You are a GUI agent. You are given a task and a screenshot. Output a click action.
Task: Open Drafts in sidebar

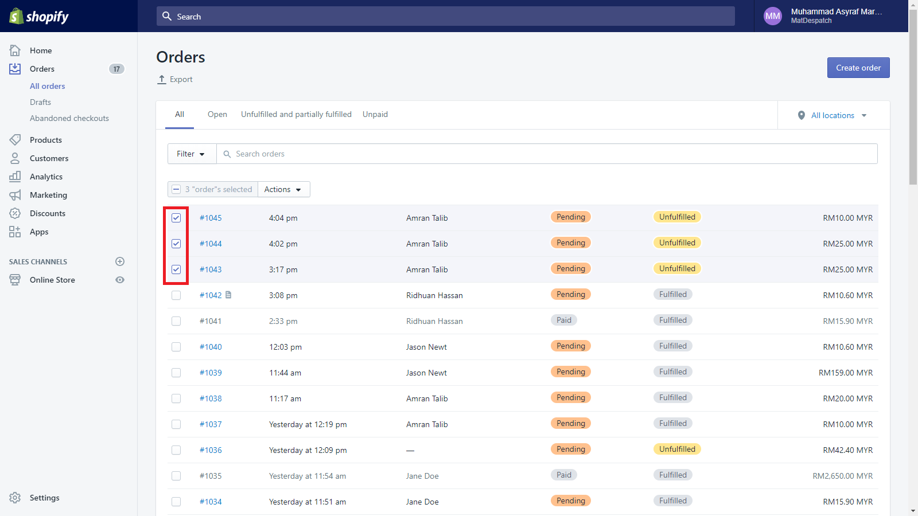(40, 102)
